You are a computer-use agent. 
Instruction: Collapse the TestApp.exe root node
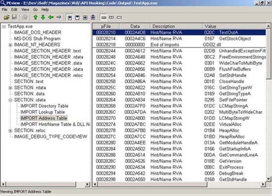(x=4, y=27)
